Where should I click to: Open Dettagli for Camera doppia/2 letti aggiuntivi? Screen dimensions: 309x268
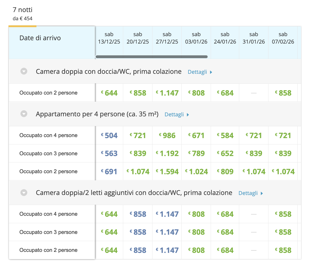pyautogui.click(x=250, y=193)
